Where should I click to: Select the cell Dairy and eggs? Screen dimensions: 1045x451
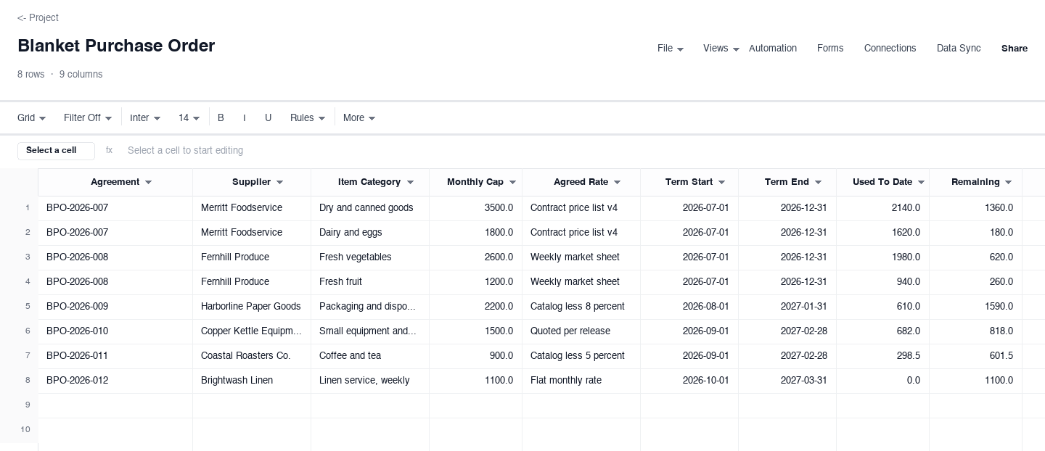click(x=370, y=233)
